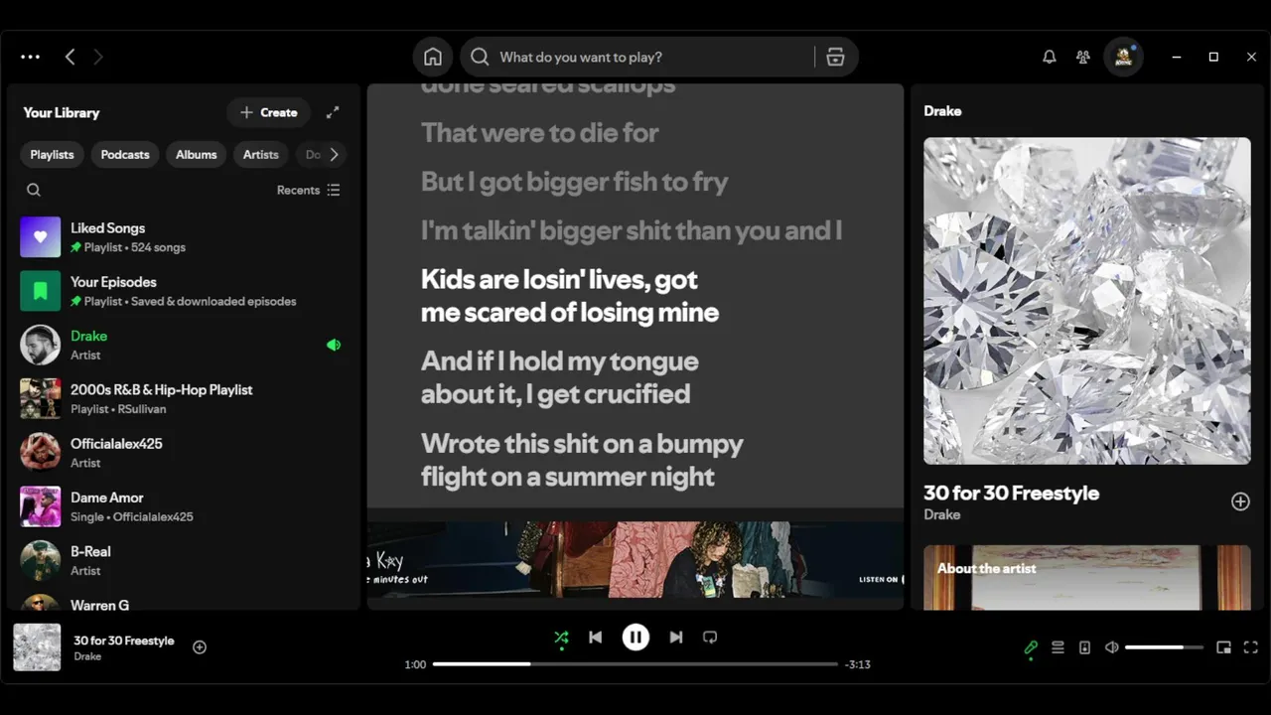Open Connect to a device
This screenshot has width=1271, height=715.
pyautogui.click(x=1084, y=647)
